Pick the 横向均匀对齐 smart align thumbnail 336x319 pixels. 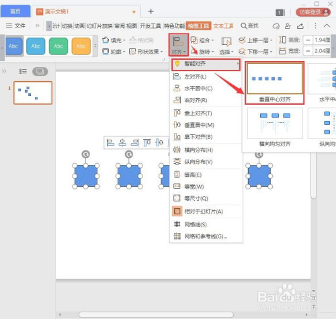tap(275, 127)
